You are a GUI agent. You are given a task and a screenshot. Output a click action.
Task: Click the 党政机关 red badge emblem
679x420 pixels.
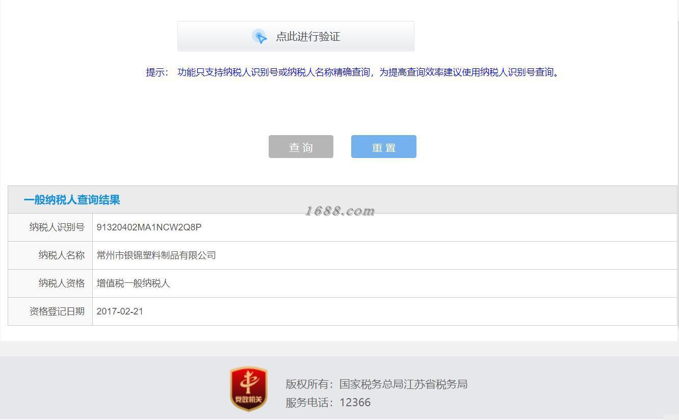(x=249, y=388)
